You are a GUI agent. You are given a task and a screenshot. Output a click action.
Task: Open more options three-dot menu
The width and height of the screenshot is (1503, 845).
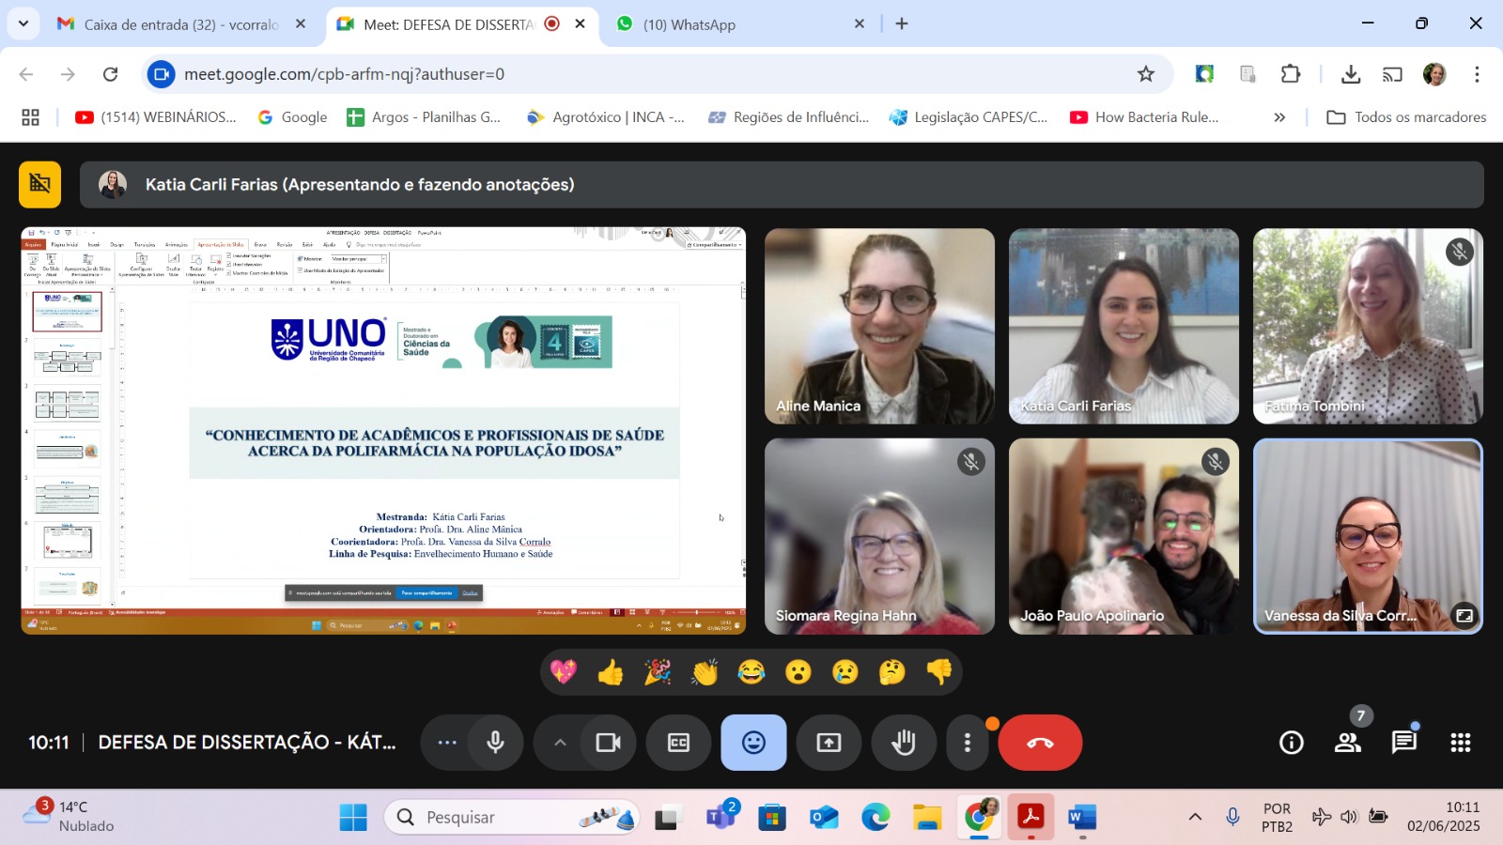pos(967,743)
